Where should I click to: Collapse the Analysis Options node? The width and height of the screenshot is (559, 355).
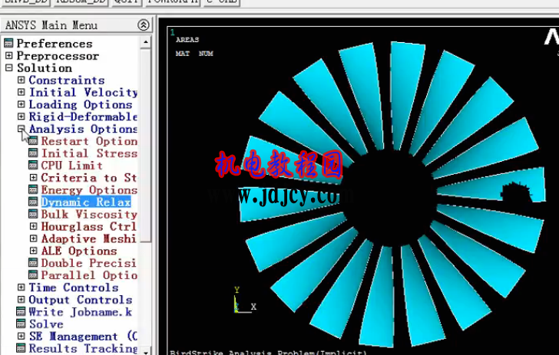21,129
